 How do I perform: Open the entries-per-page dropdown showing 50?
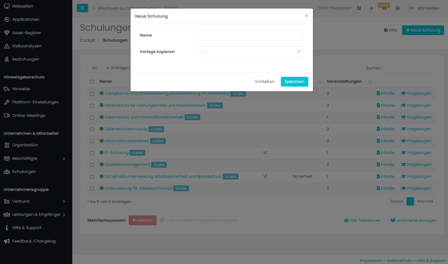tap(99, 68)
